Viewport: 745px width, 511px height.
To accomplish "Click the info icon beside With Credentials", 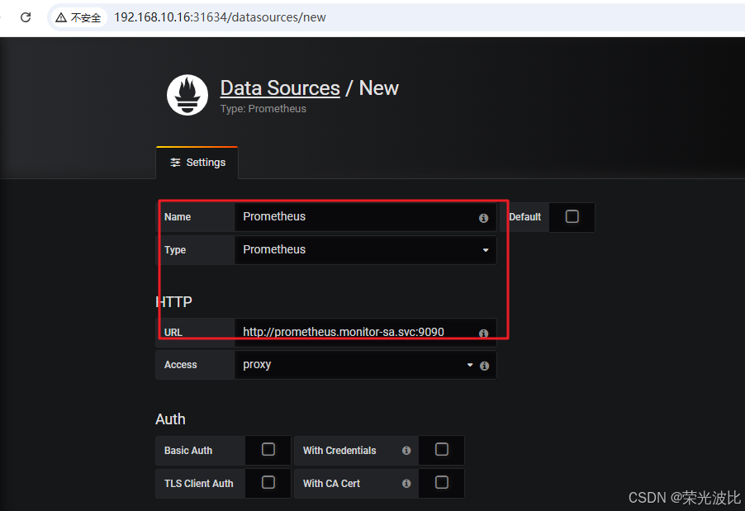I will click(406, 450).
